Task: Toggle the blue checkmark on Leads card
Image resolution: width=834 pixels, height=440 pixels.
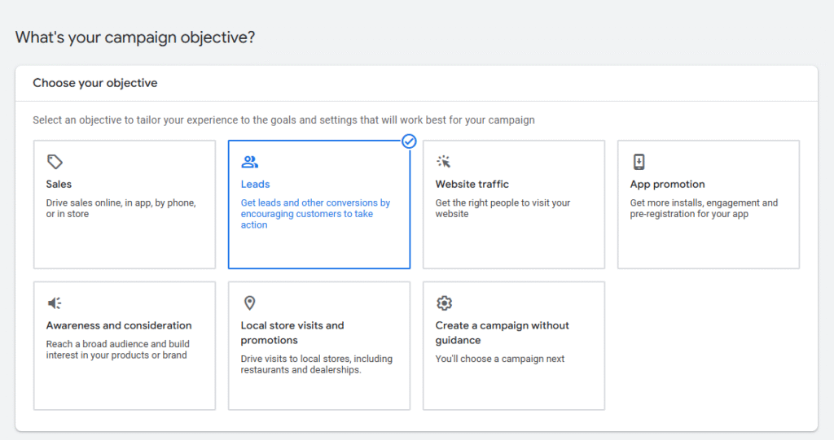Action: pos(409,142)
